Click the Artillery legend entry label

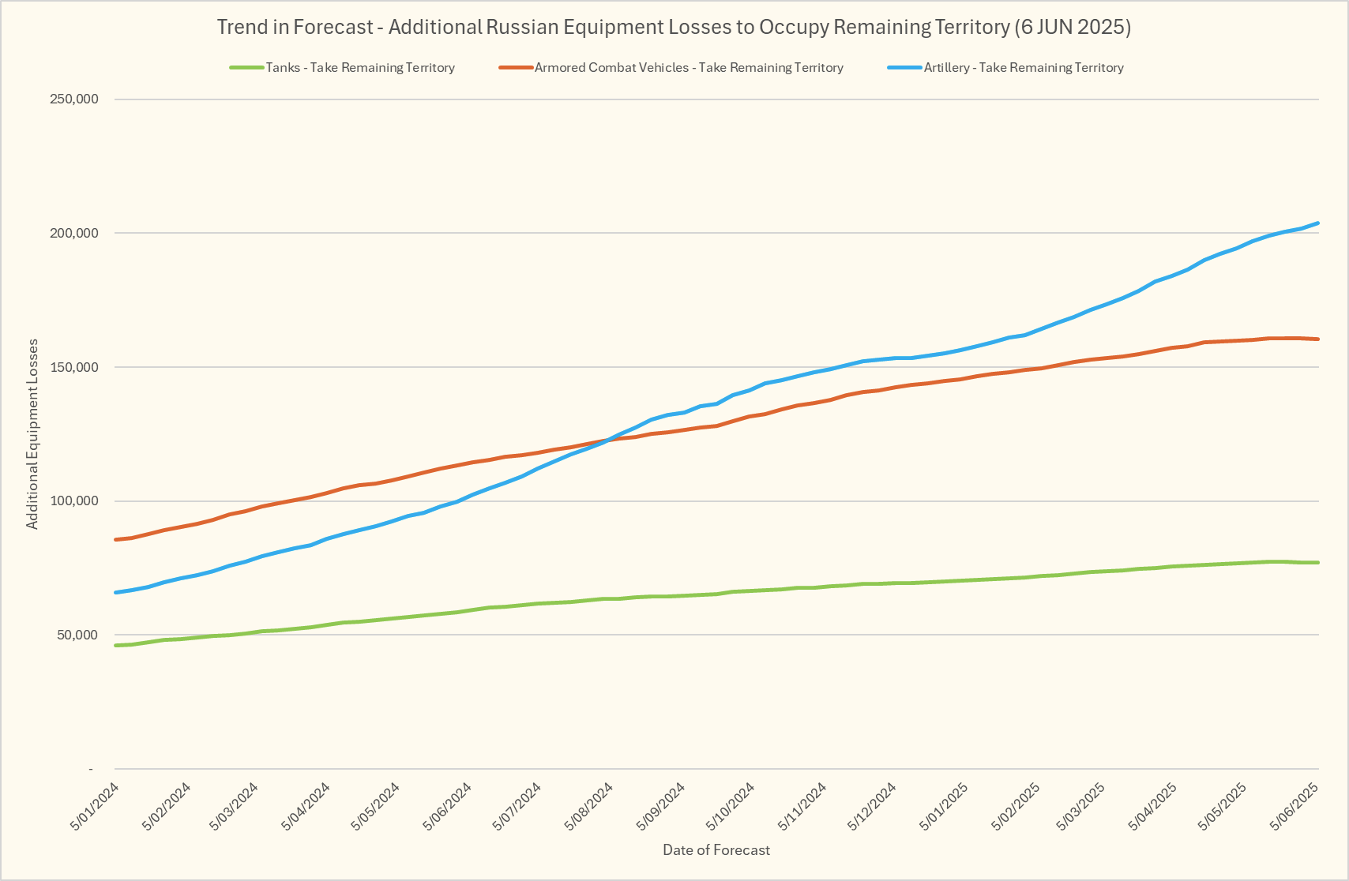pyautogui.click(x=1024, y=68)
